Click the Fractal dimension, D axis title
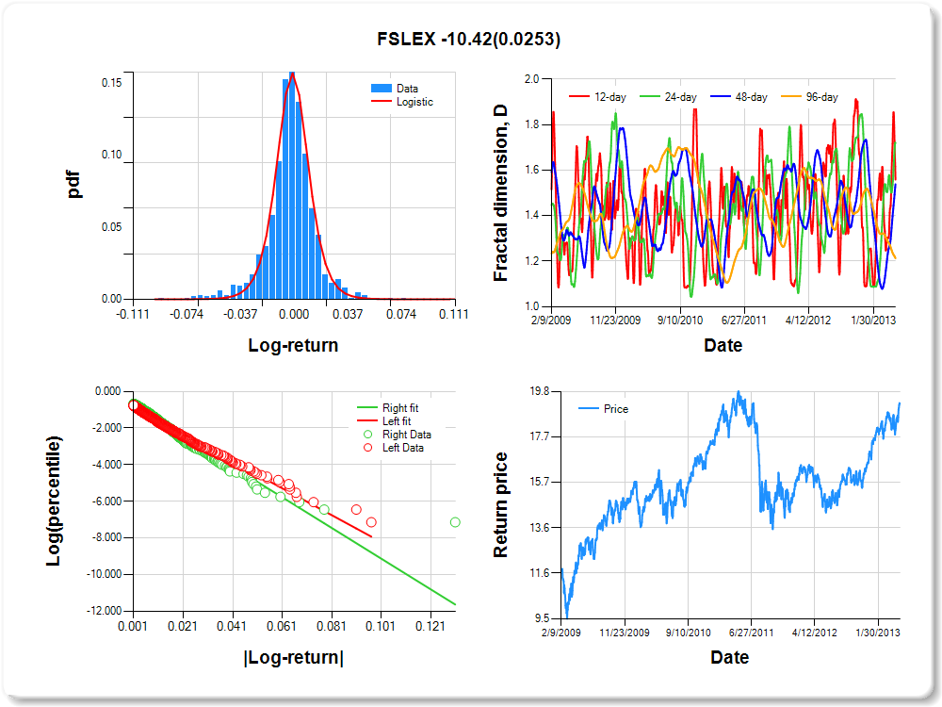 500,193
